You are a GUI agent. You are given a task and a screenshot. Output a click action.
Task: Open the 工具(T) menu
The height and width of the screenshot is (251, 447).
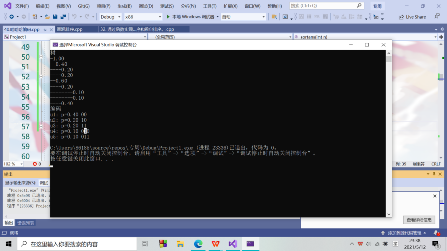[x=210, y=6]
